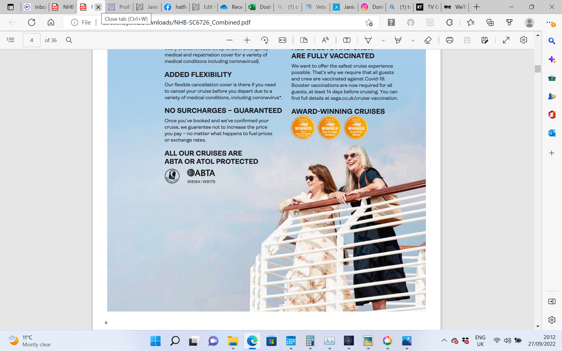Switch to the Dosh Excel tab
Screen dimensions: 562x351
pos(260,7)
